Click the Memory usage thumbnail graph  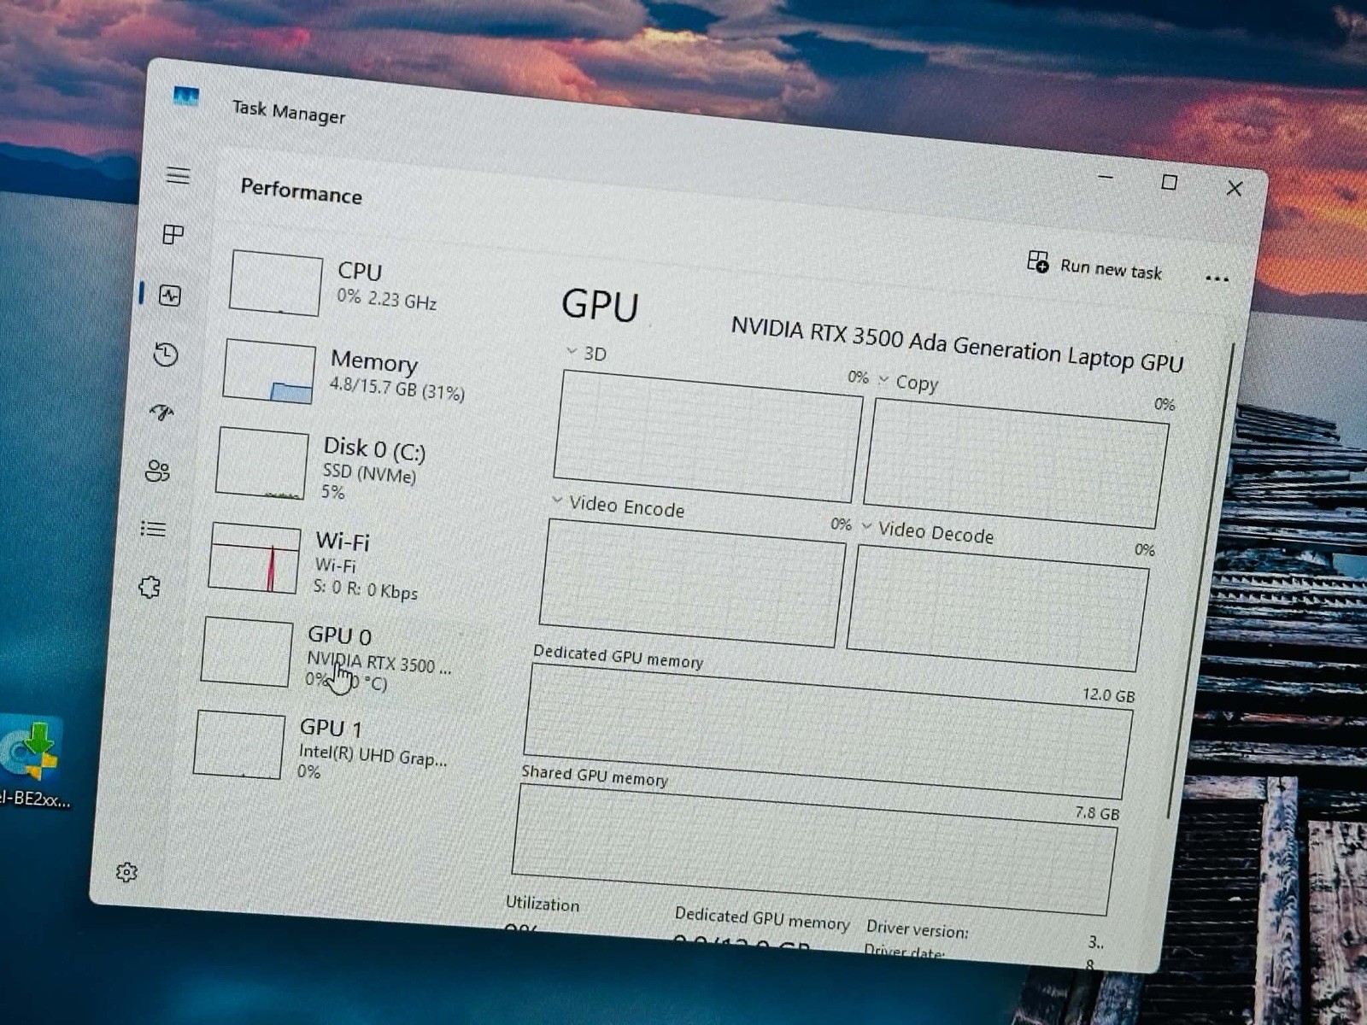coord(269,371)
